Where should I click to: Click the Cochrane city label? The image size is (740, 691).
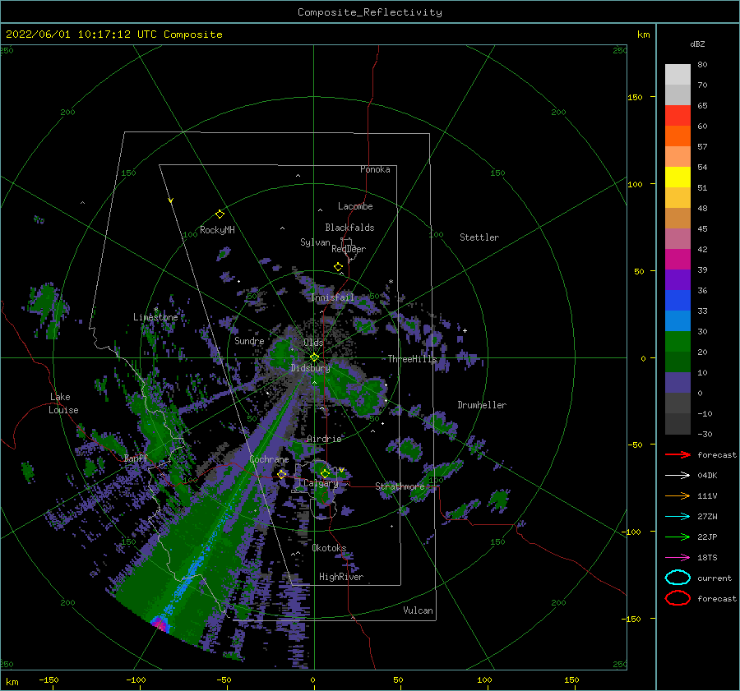pyautogui.click(x=269, y=459)
